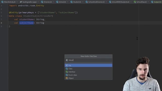Choose Interface in the New Kotlin popup
The height and width of the screenshot is (91, 162).
(x=89, y=72)
